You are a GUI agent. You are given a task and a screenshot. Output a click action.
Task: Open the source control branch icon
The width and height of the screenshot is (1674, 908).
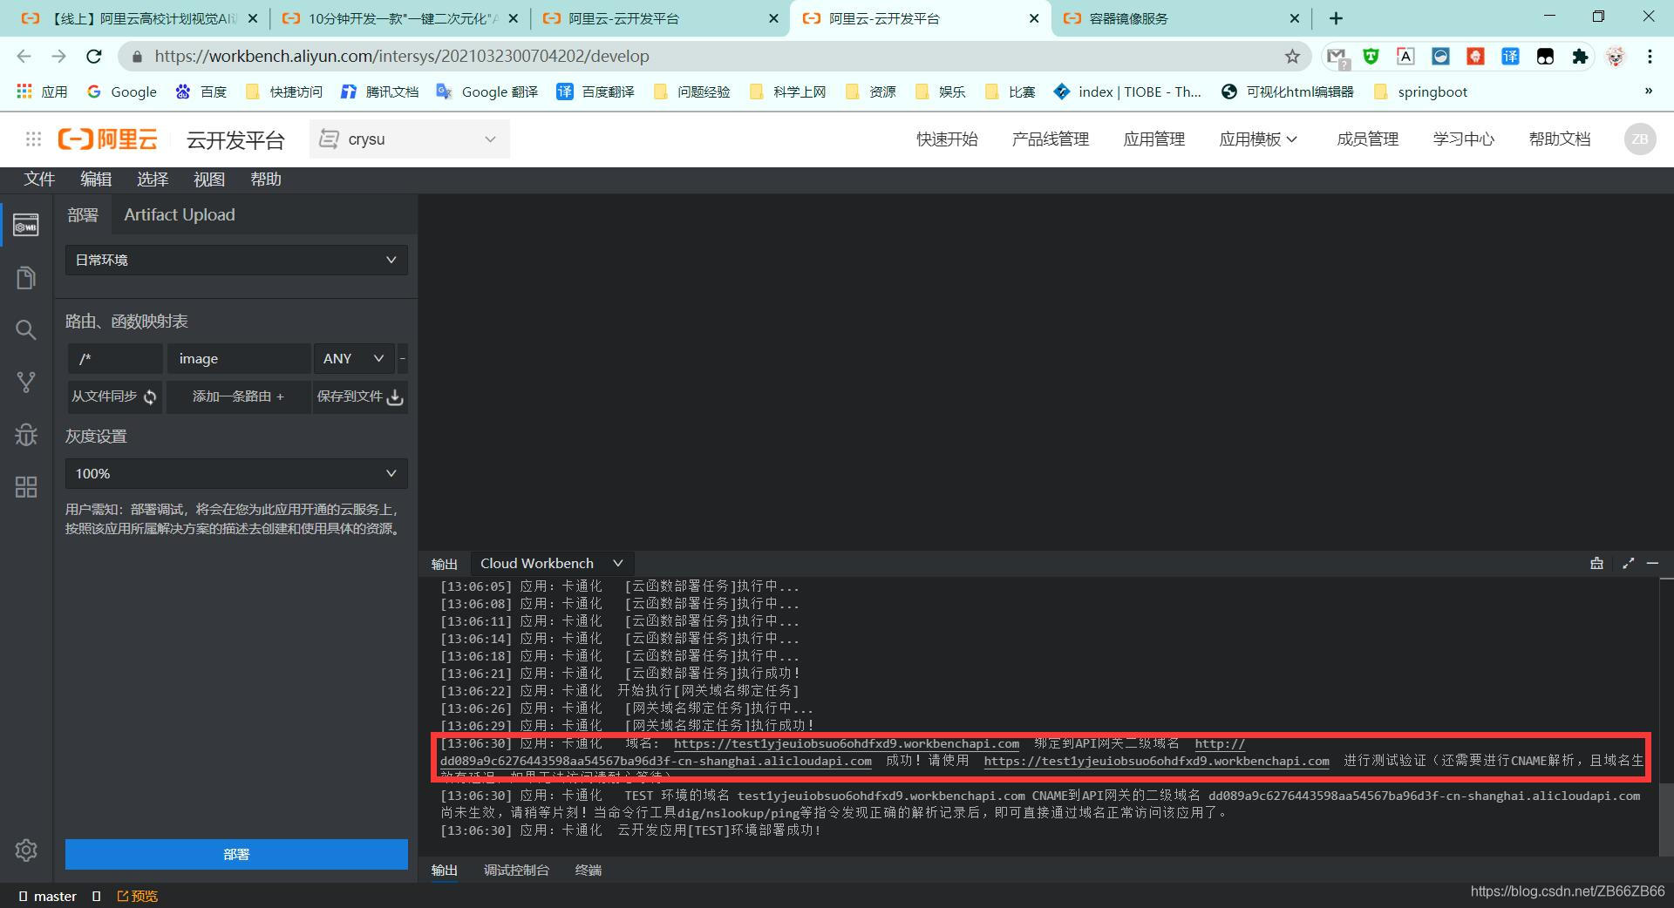[26, 382]
